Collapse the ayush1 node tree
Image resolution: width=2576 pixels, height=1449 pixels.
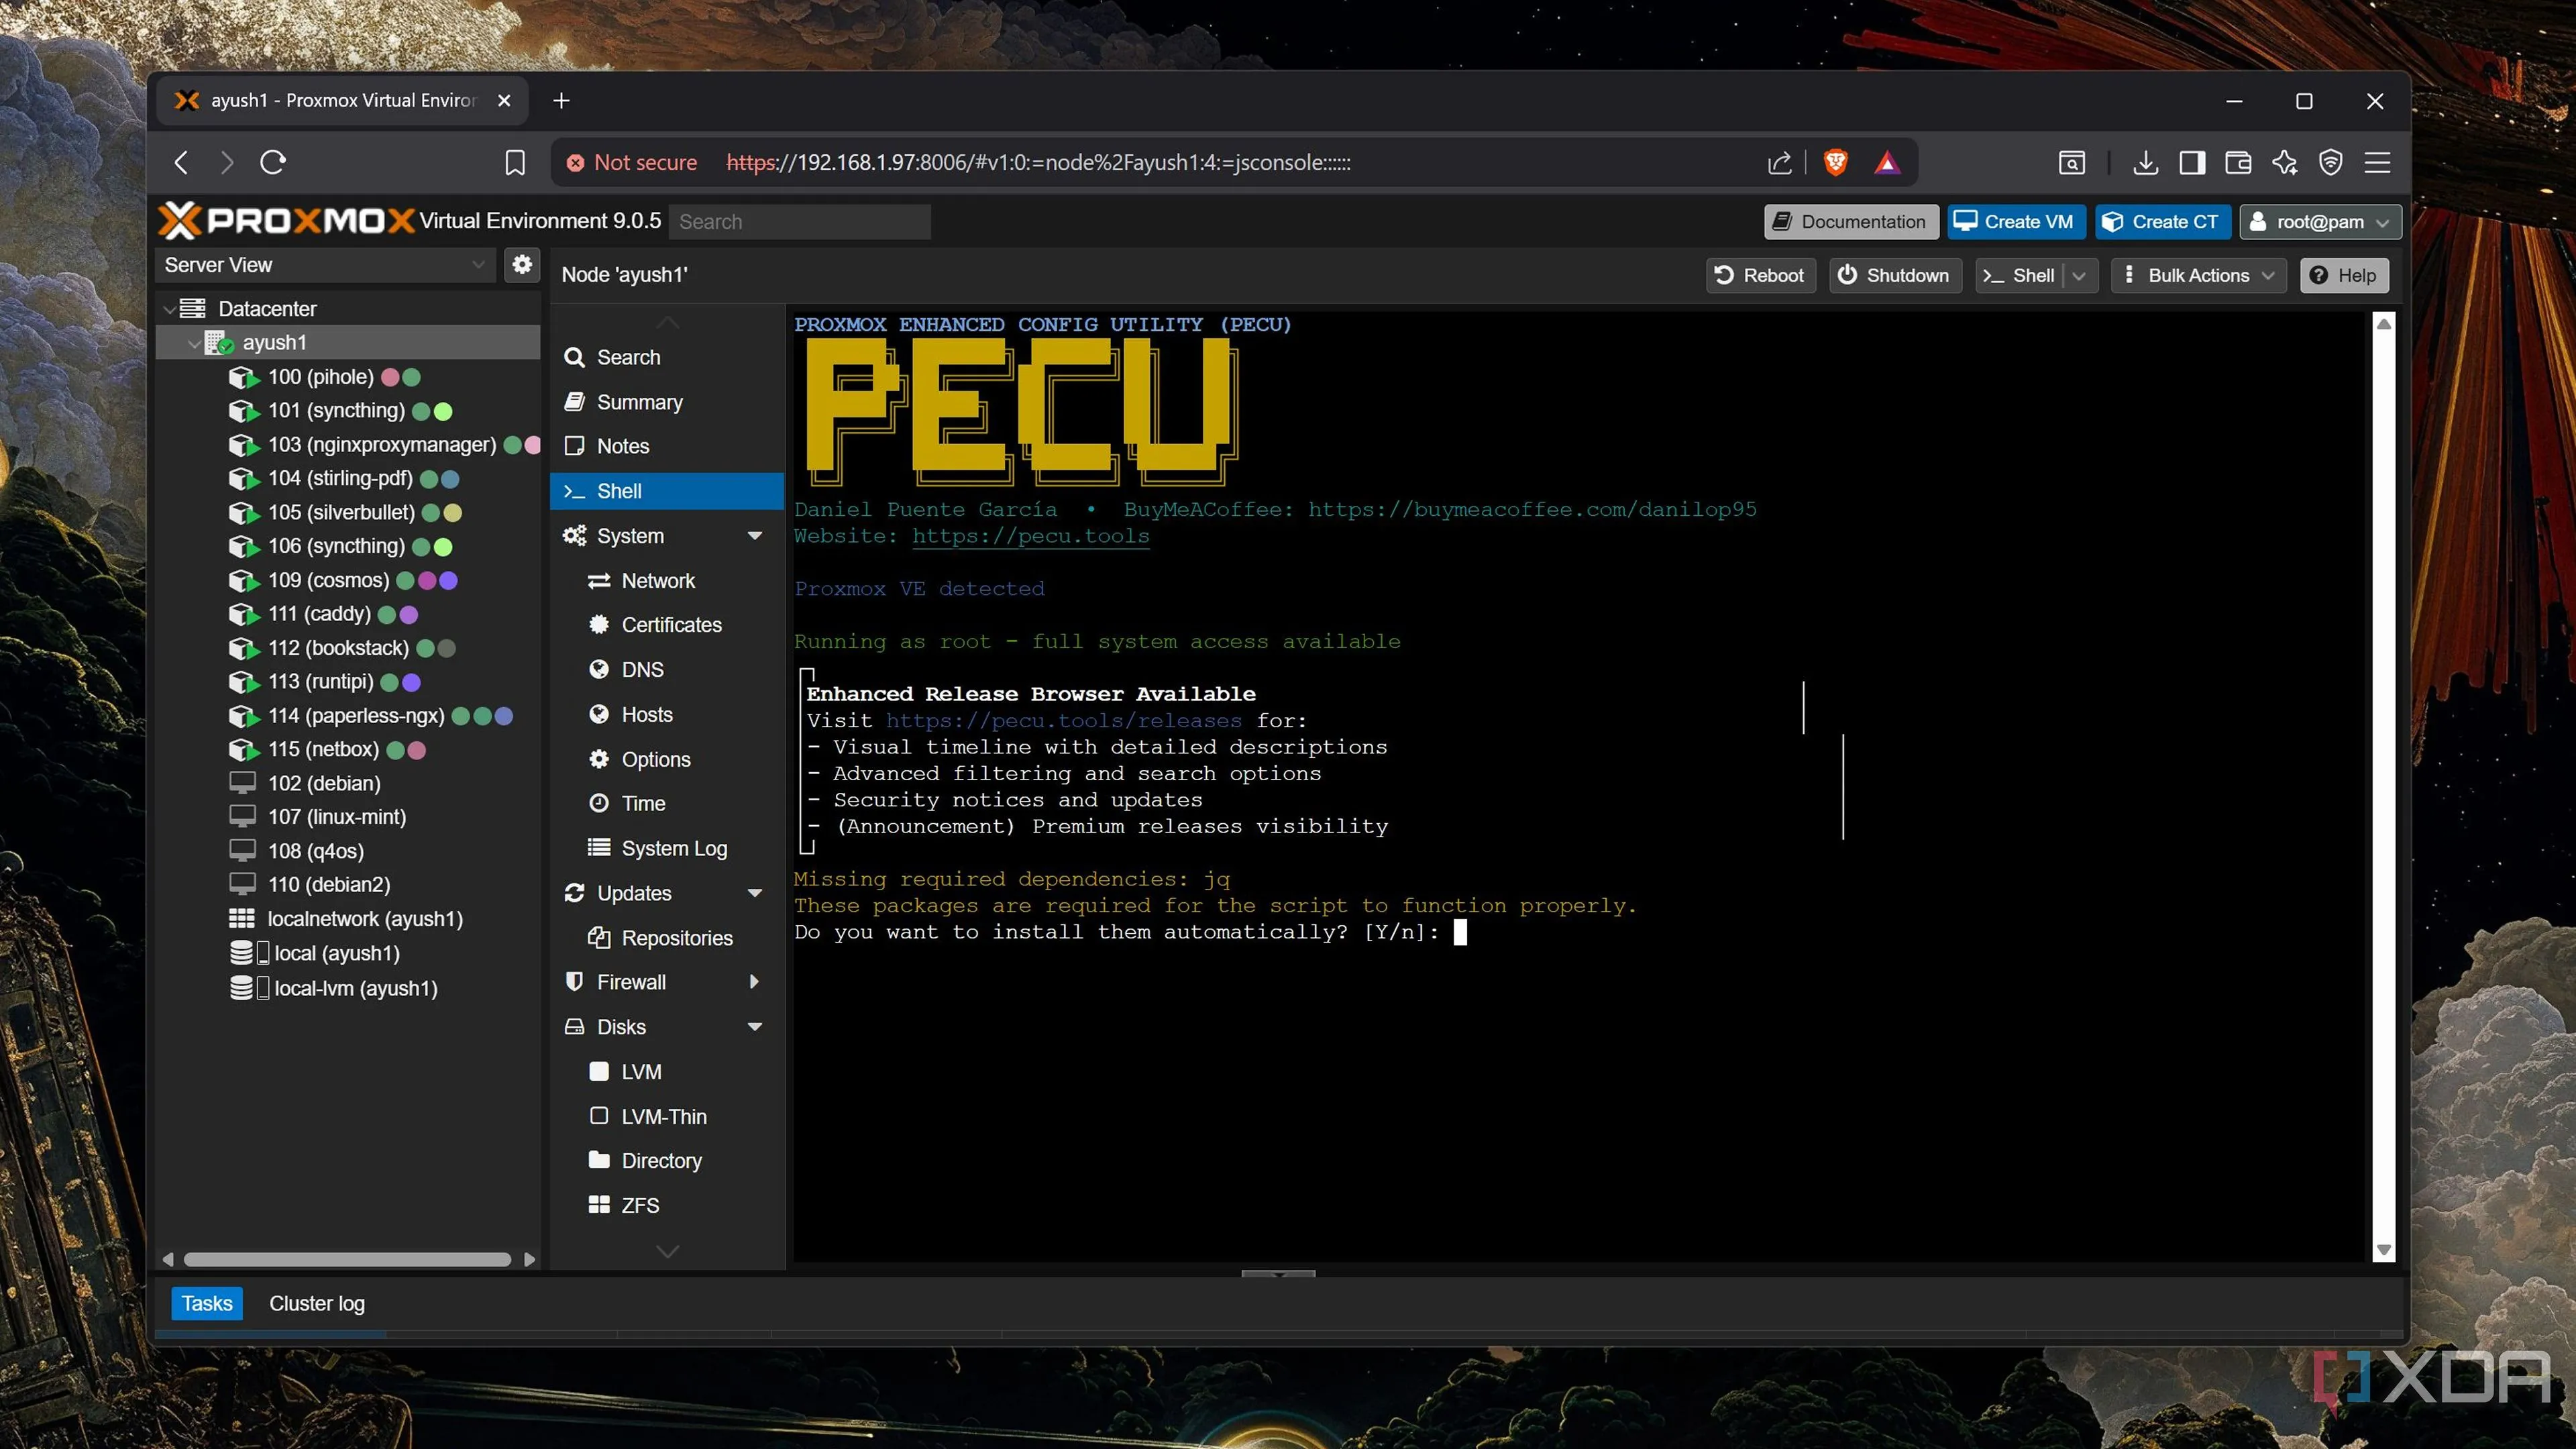coord(194,343)
